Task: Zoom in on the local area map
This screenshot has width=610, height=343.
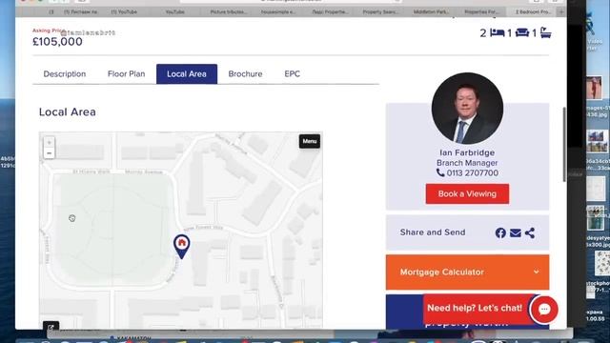Action: [49, 142]
